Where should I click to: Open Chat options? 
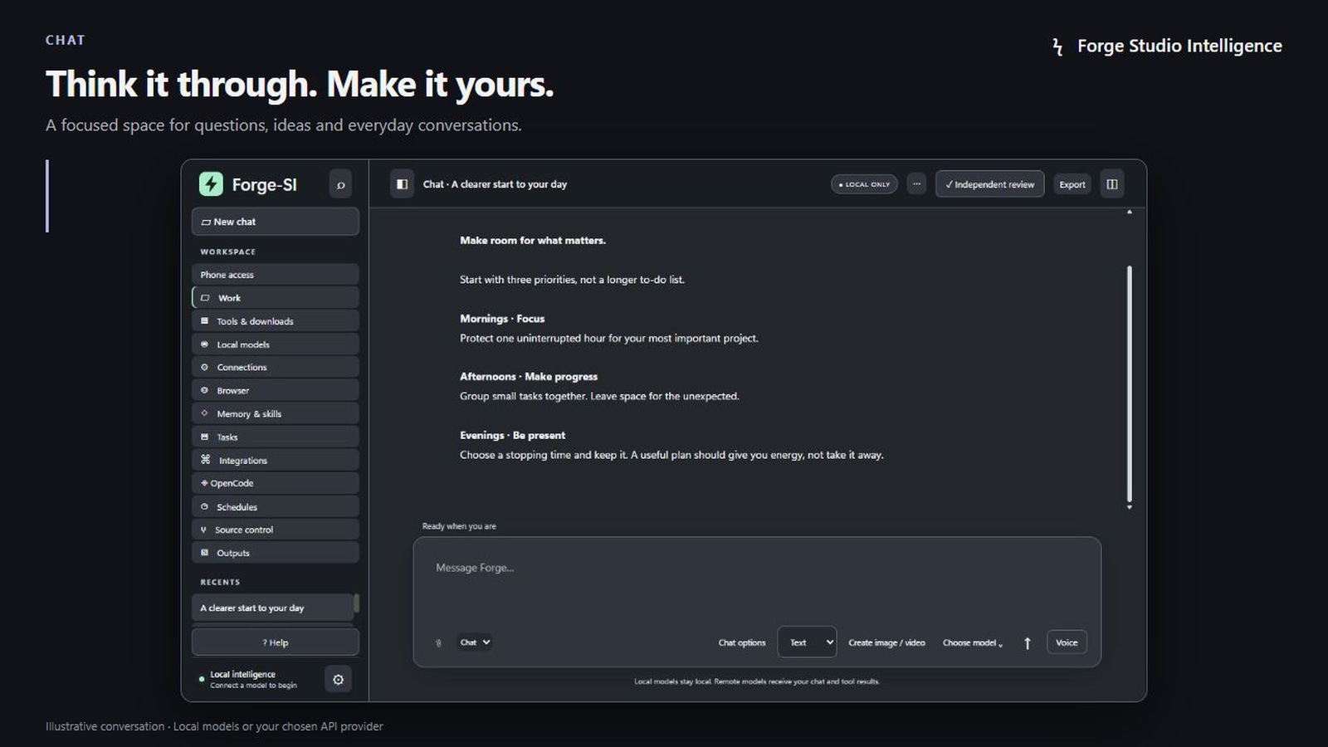742,643
